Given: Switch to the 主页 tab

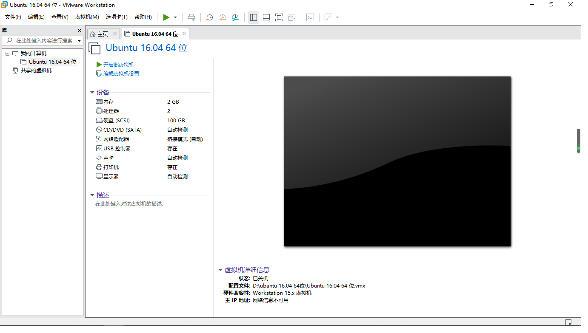Looking at the screenshot, I should tap(103, 34).
